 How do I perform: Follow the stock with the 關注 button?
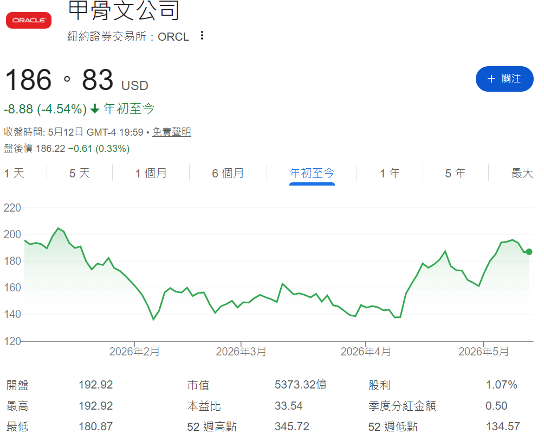click(504, 79)
